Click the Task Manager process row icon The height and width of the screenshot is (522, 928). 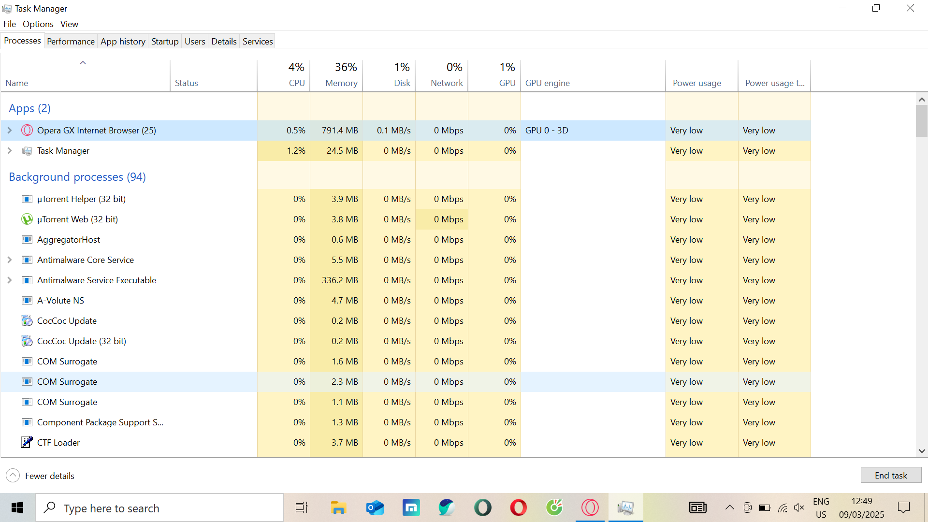point(27,151)
